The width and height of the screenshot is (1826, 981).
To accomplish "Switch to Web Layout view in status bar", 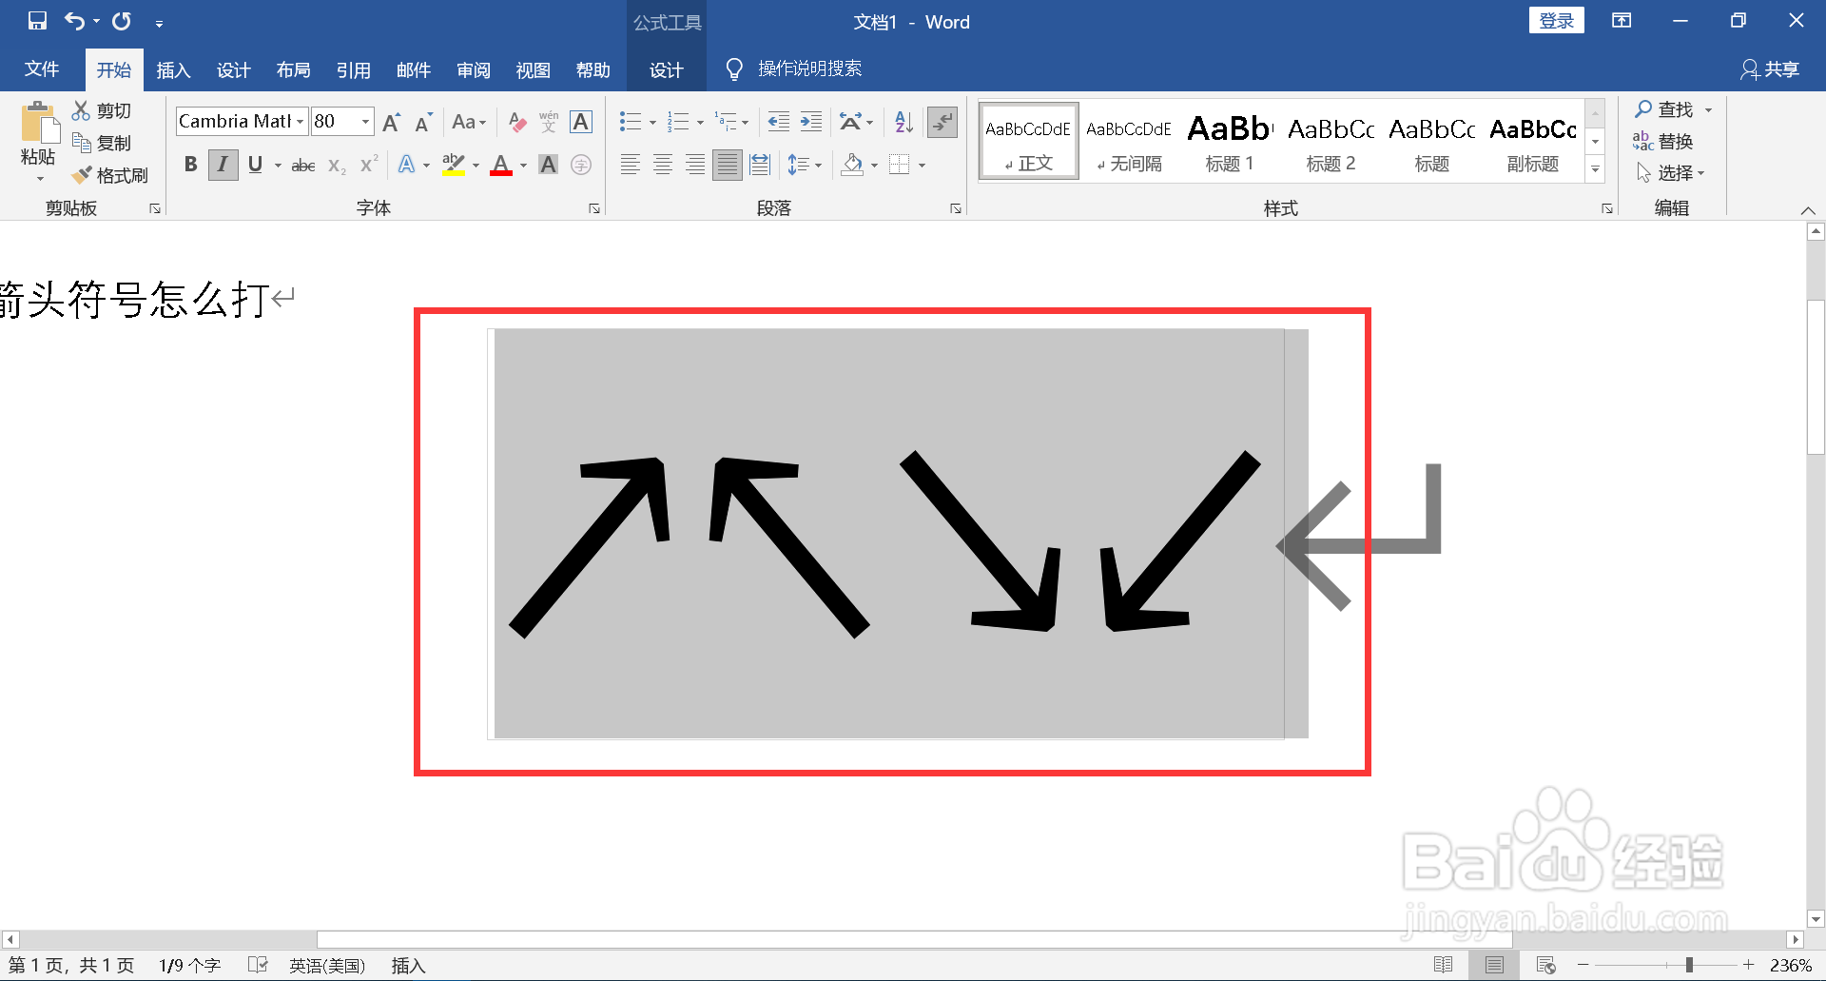I will tap(1545, 965).
